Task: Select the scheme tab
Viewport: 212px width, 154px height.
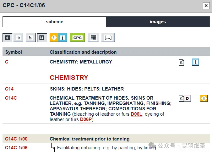Action: (54, 22)
